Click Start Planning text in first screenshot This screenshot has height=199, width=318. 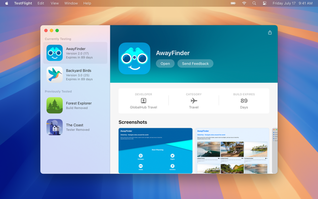point(157,149)
